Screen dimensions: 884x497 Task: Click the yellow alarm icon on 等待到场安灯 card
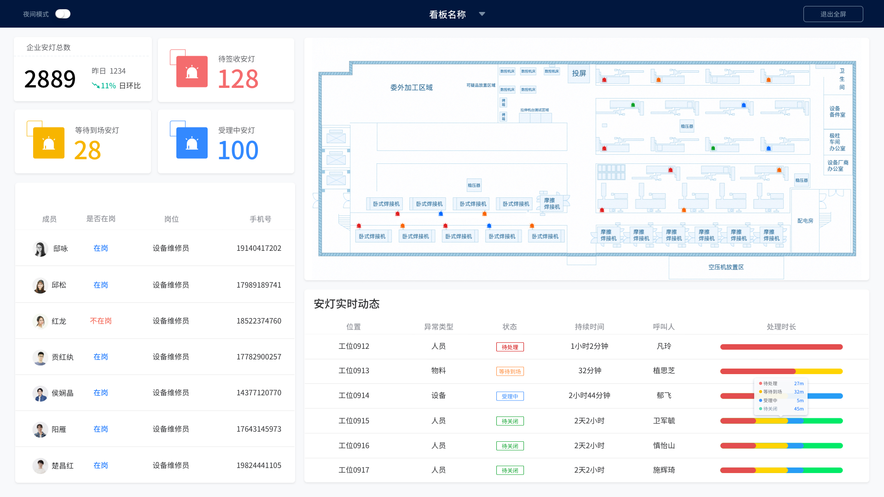coord(49,143)
